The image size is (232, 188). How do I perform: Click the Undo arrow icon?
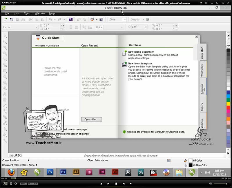[x=50, y=19]
